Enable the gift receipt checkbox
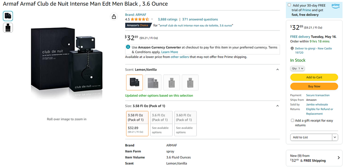This screenshot has width=348, height=167. pos(292,120)
